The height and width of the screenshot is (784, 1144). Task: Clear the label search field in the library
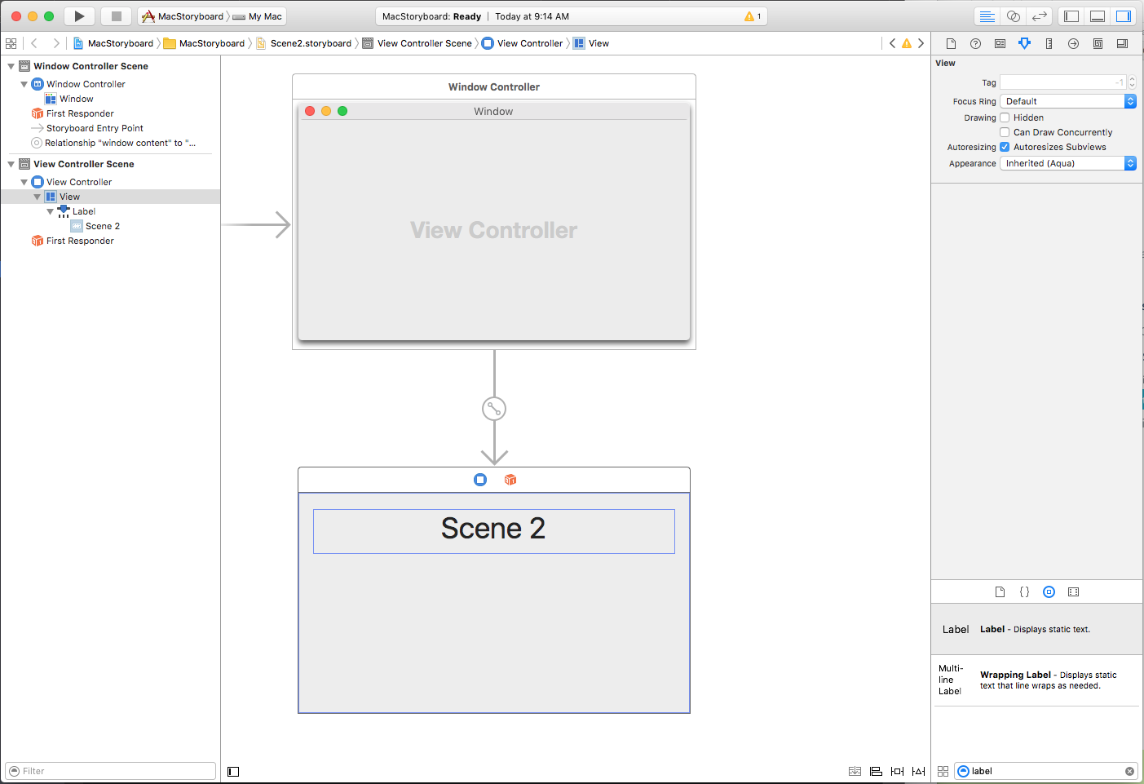[1130, 770]
